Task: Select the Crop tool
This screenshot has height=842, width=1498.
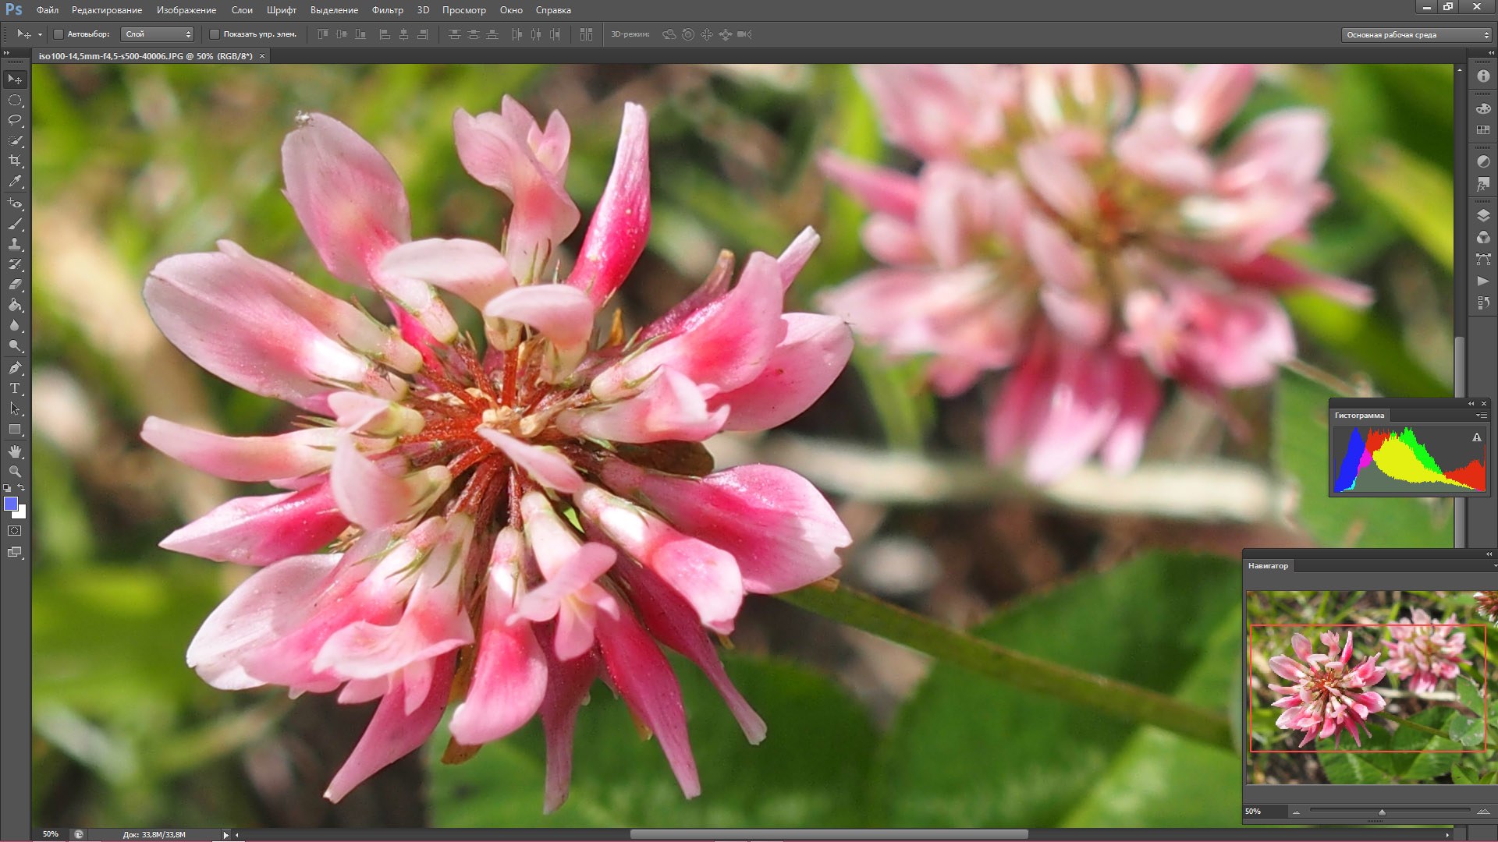Action: (15, 161)
